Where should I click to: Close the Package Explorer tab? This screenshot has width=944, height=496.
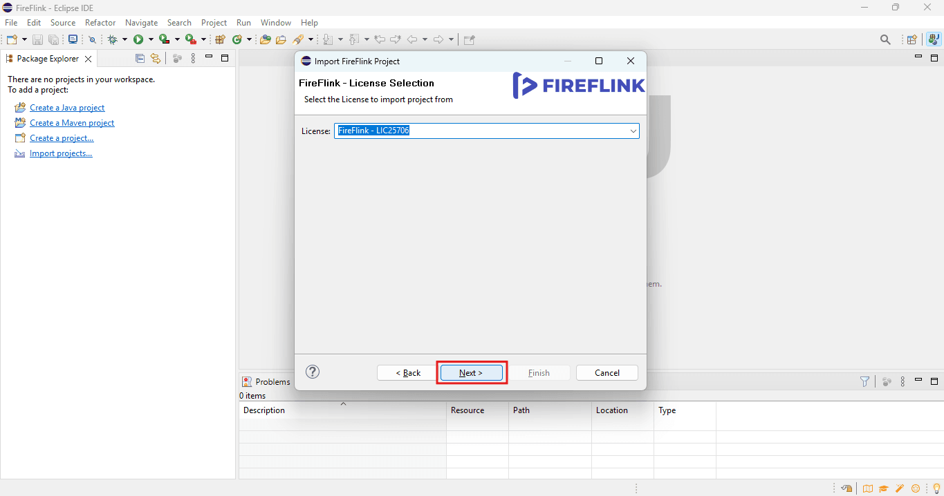pyautogui.click(x=88, y=59)
